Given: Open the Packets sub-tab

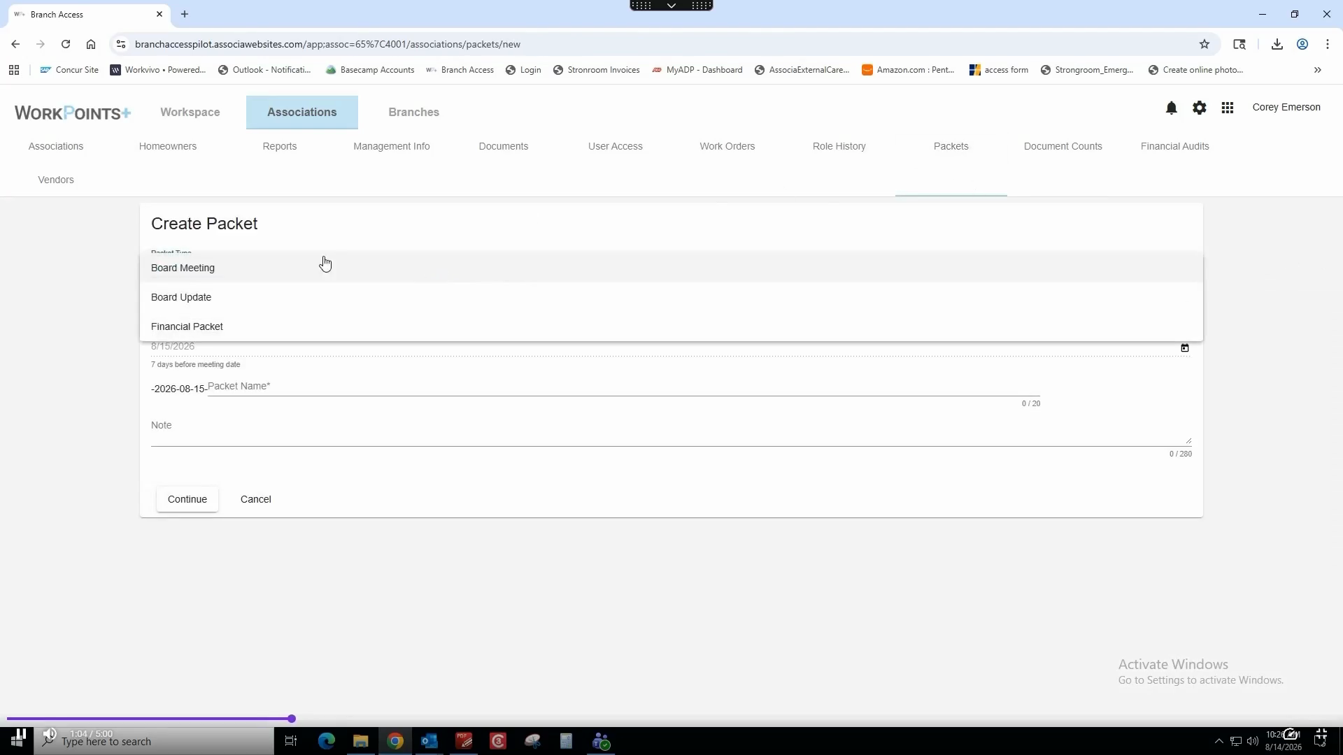Looking at the screenshot, I should 951,146.
